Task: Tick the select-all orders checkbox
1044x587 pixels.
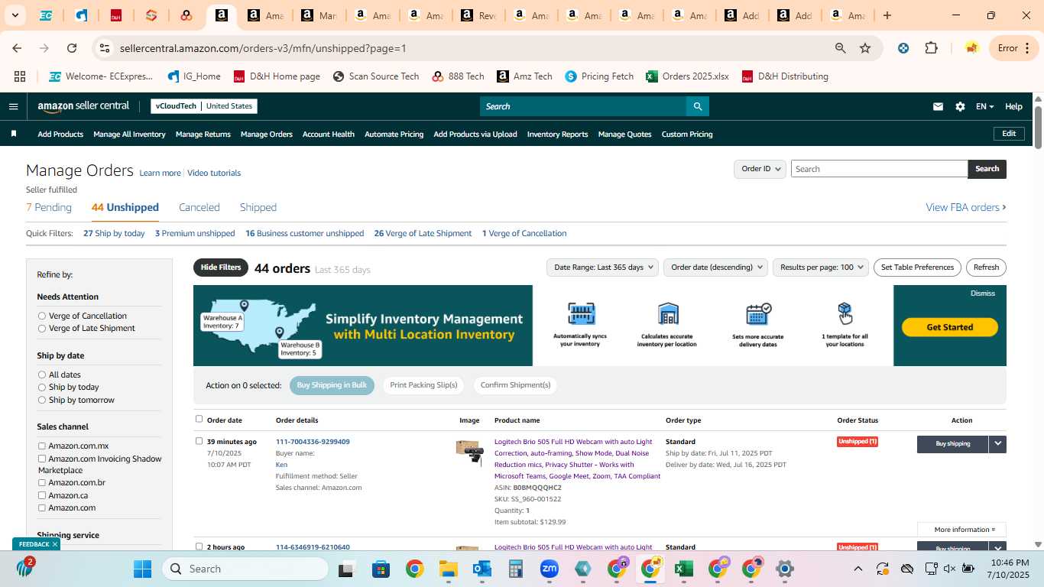Action: (x=199, y=419)
